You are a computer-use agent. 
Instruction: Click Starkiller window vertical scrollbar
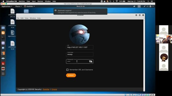(144, 55)
